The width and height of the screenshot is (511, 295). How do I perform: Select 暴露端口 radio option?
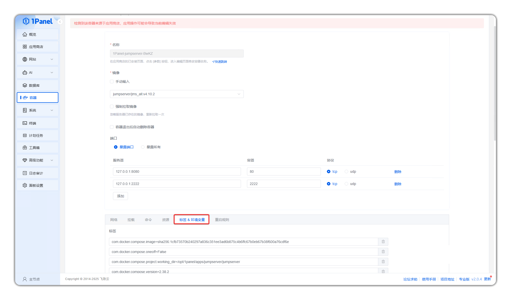[x=116, y=147]
